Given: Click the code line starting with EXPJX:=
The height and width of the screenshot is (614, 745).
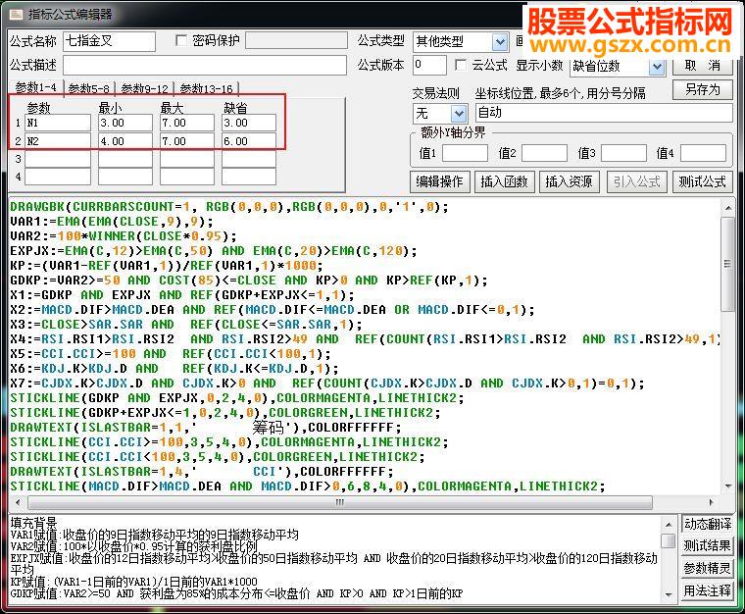Looking at the screenshot, I should click(x=214, y=251).
